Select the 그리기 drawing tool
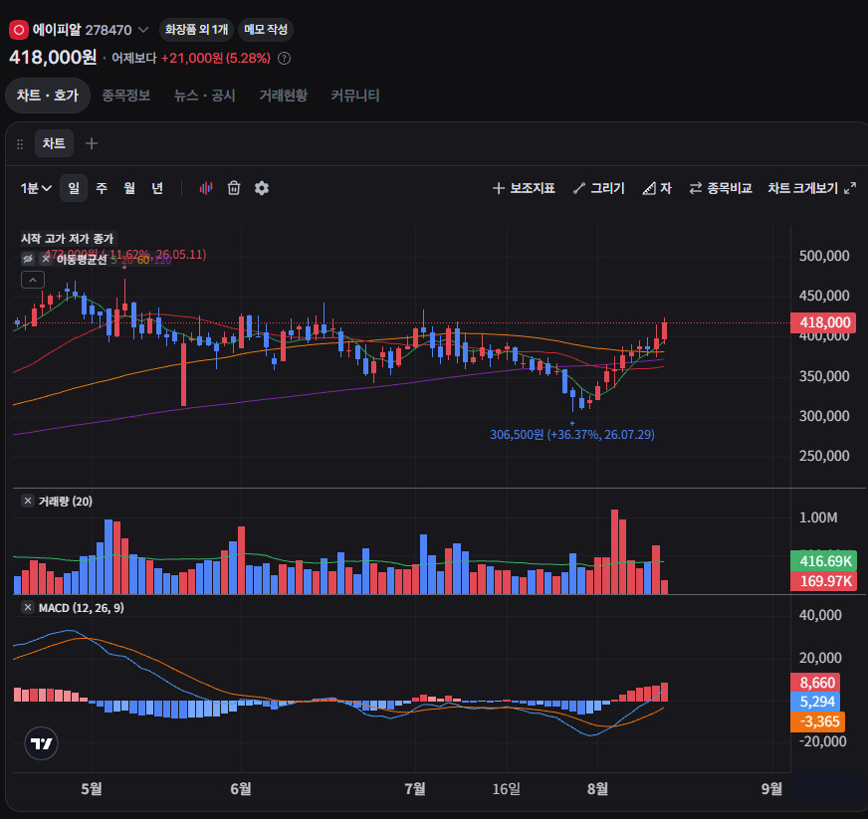 point(598,188)
